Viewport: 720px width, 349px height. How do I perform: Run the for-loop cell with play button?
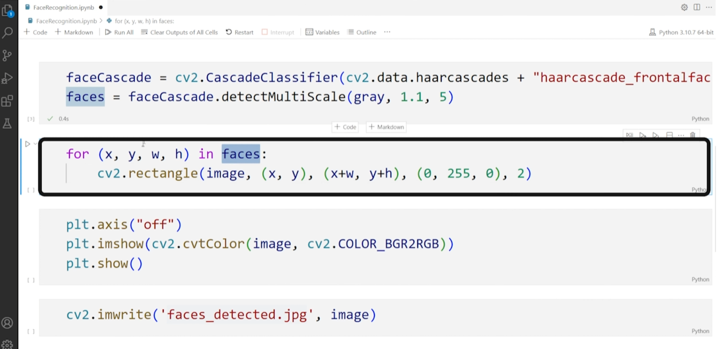[x=27, y=143]
